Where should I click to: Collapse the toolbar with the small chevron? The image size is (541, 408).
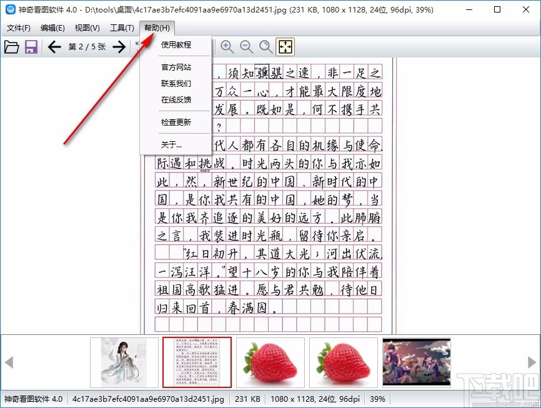[138, 44]
